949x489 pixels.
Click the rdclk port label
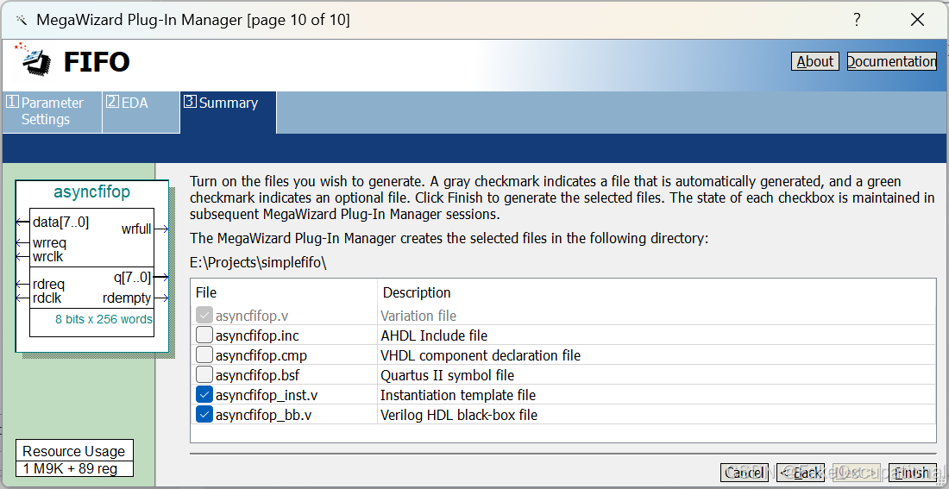pyautogui.click(x=47, y=298)
